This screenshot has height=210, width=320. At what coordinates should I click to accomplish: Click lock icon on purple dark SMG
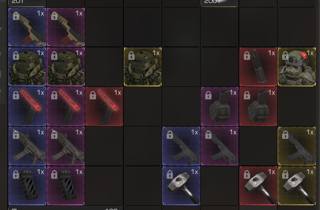tap(208, 135)
